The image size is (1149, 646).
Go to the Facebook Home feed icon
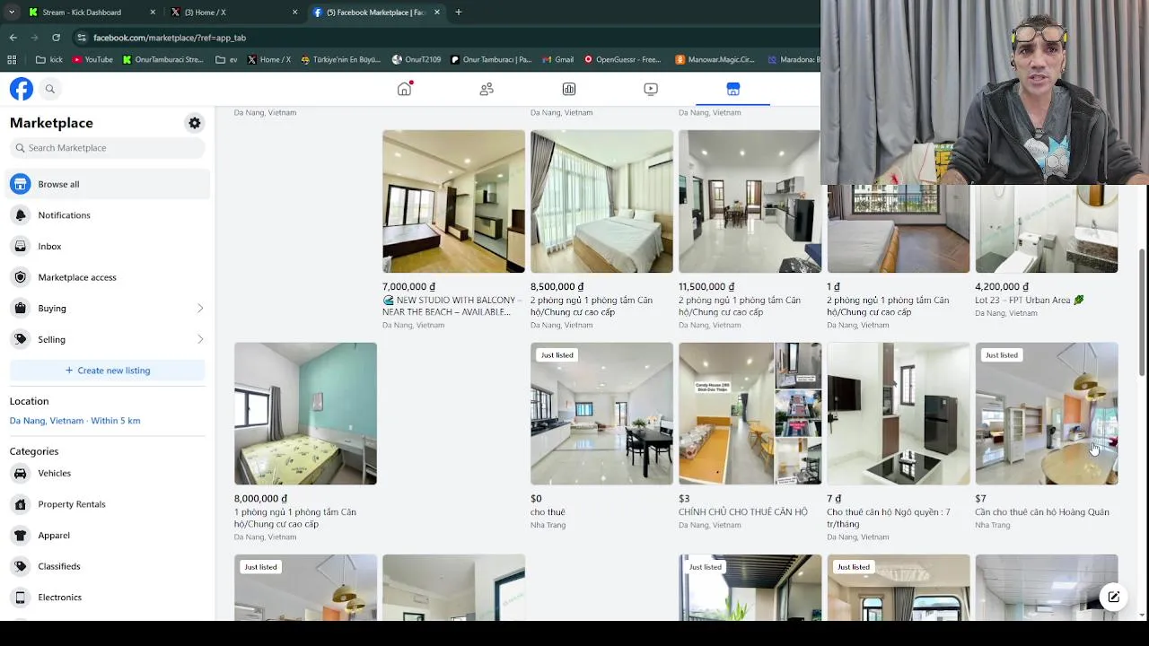(x=404, y=89)
